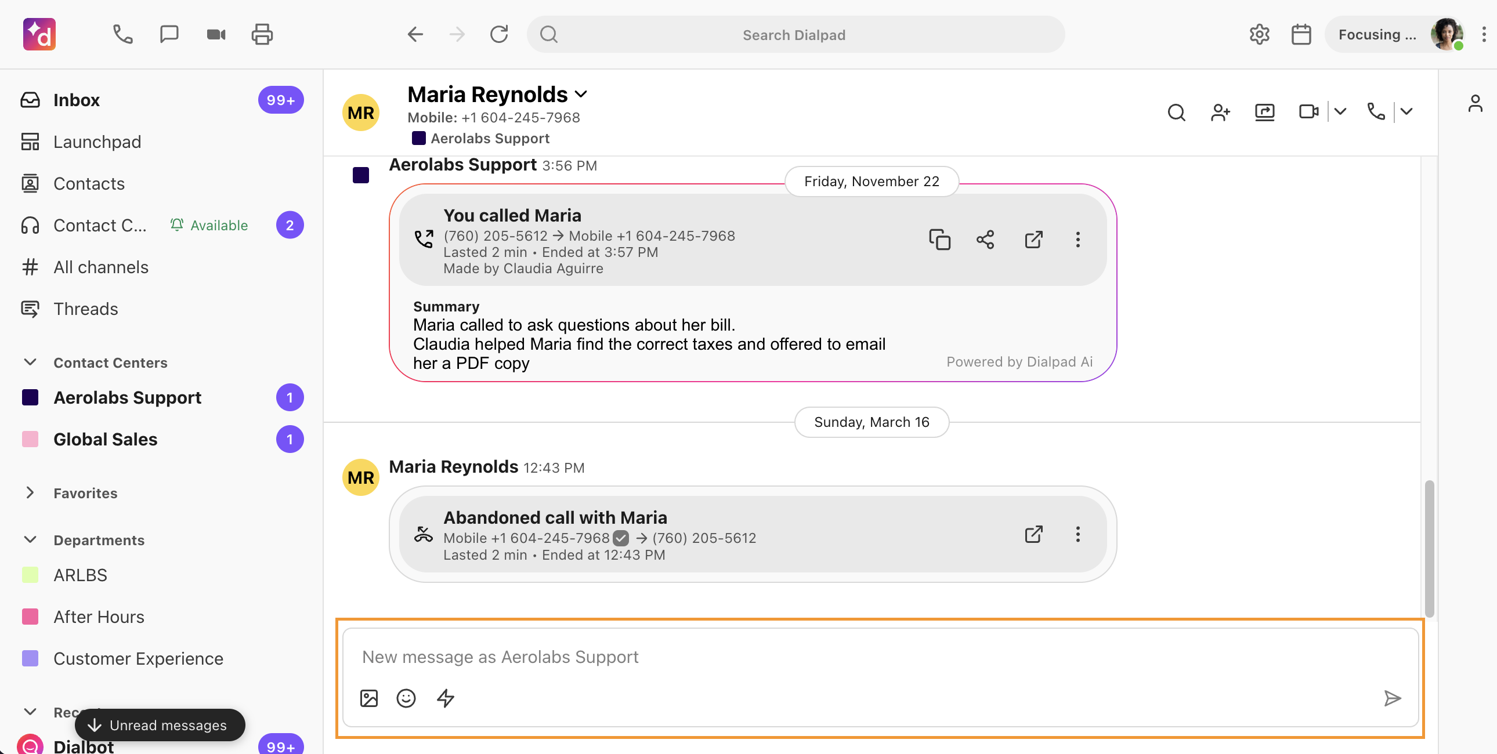Image resolution: width=1497 pixels, height=754 pixels.
Task: Click the Aerolabs Support tag under Maria's number
Action: click(481, 138)
